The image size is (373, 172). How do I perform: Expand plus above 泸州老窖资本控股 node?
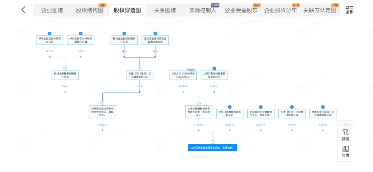[x=80, y=34]
